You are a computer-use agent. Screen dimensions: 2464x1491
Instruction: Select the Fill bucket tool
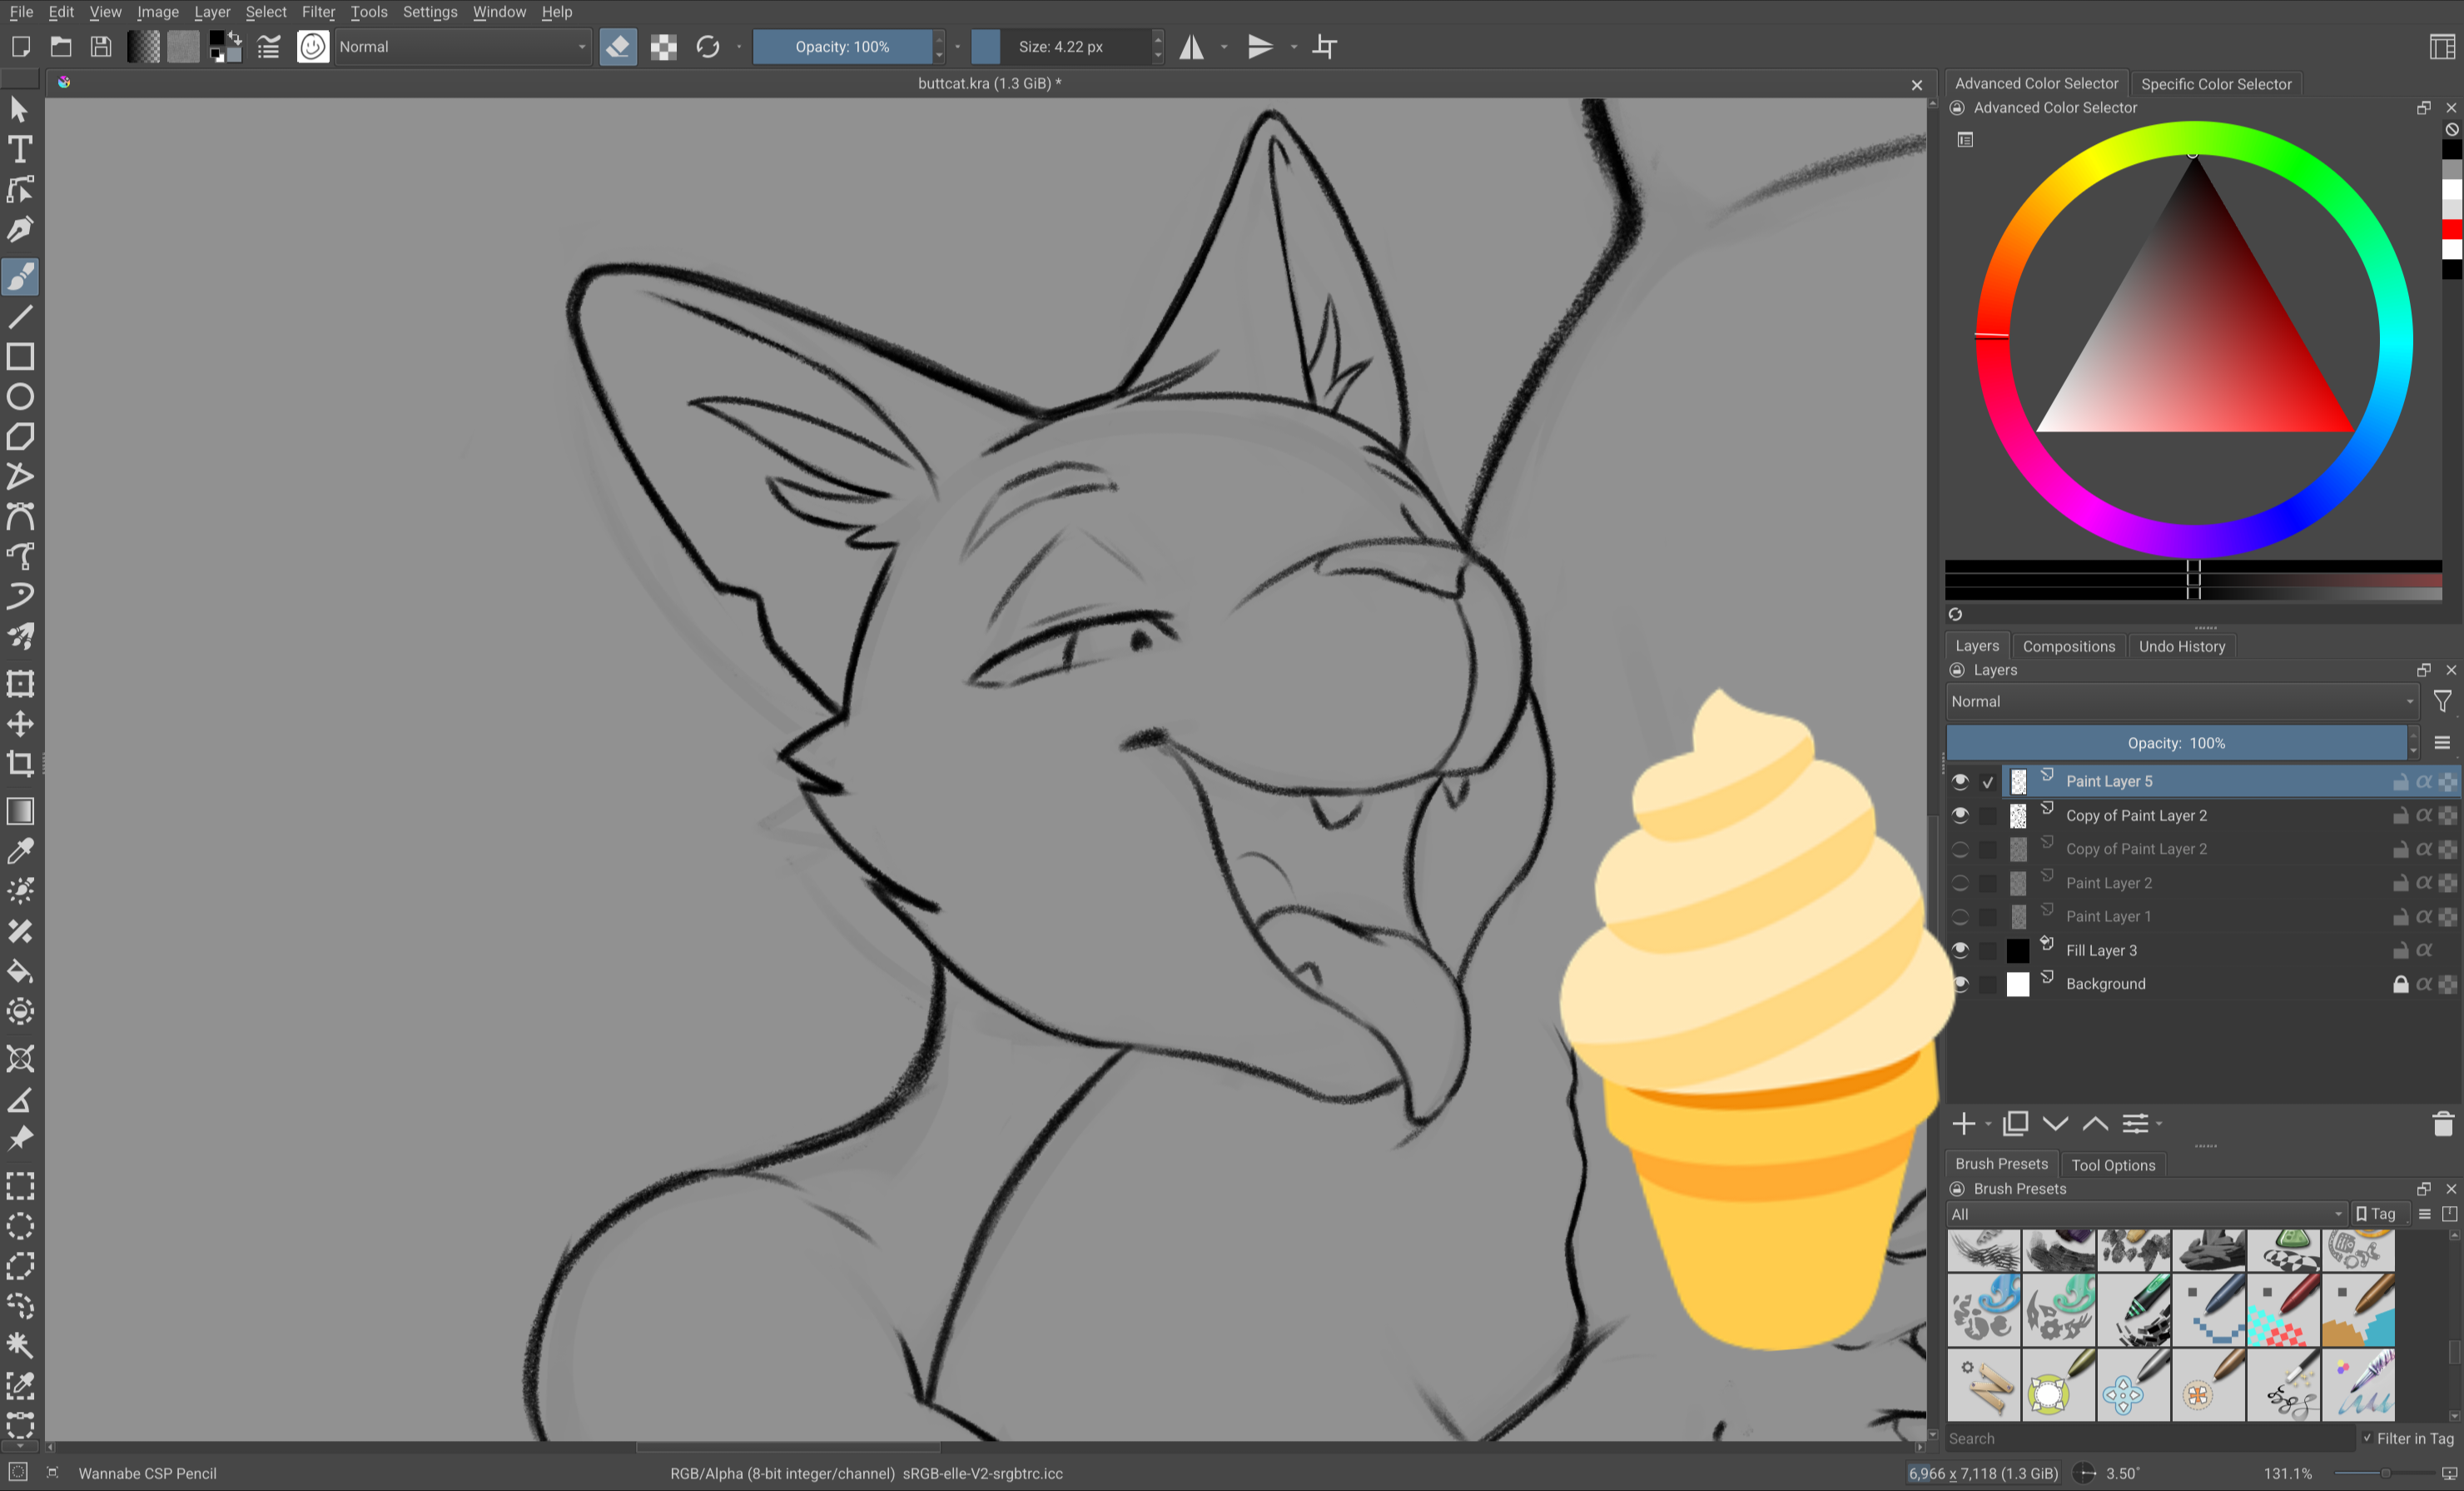coord(20,970)
